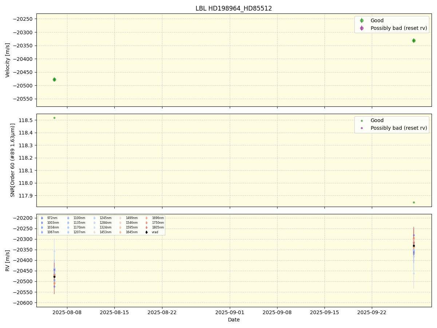Click the late September velocity data point

click(x=414, y=40)
